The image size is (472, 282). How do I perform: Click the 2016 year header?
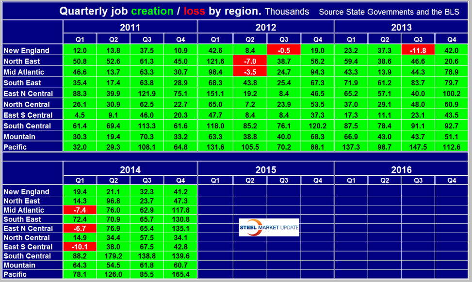[x=401, y=170]
